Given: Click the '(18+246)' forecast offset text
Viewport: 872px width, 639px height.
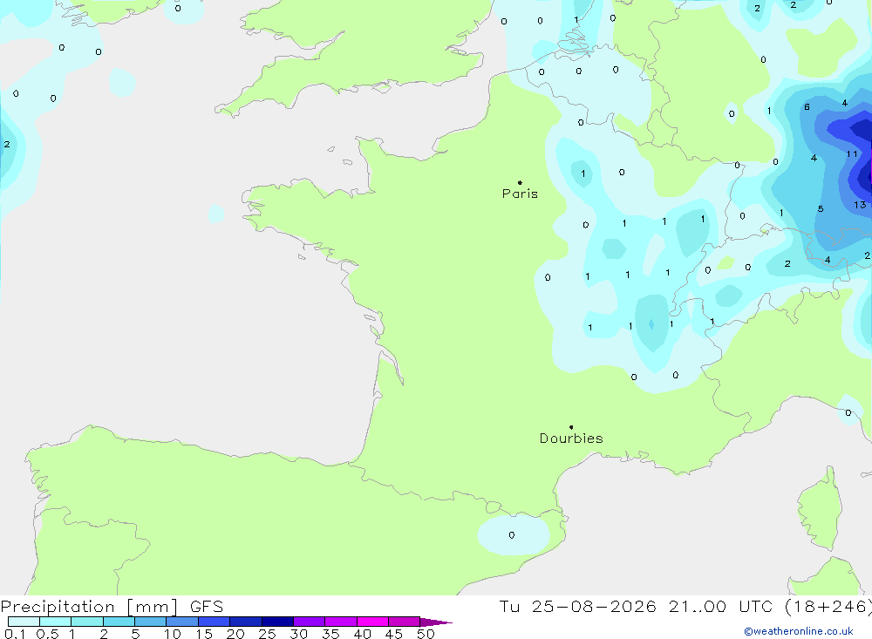Looking at the screenshot, I should point(828,606).
